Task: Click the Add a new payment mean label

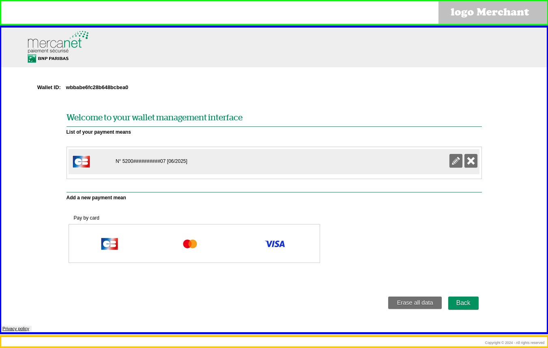Action: pyautogui.click(x=96, y=198)
